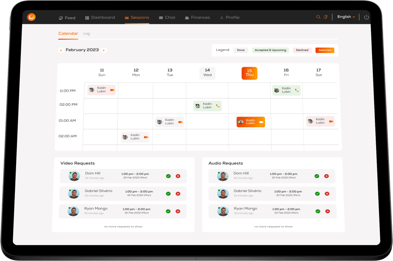The image size is (393, 261).
Task: Accept Gabriel Silvério video request
Action: (168, 193)
